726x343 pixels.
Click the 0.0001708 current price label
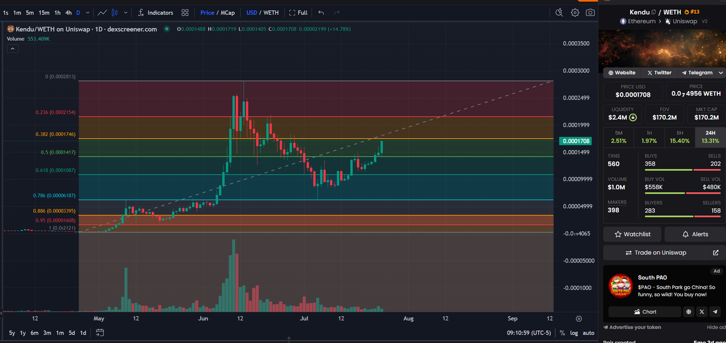coord(576,141)
